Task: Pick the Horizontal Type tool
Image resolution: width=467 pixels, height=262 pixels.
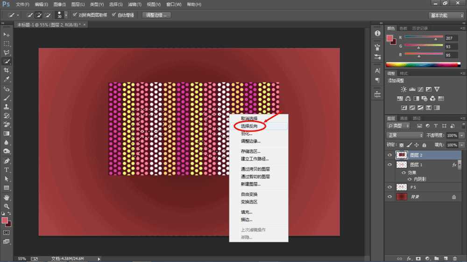Action: (7, 170)
